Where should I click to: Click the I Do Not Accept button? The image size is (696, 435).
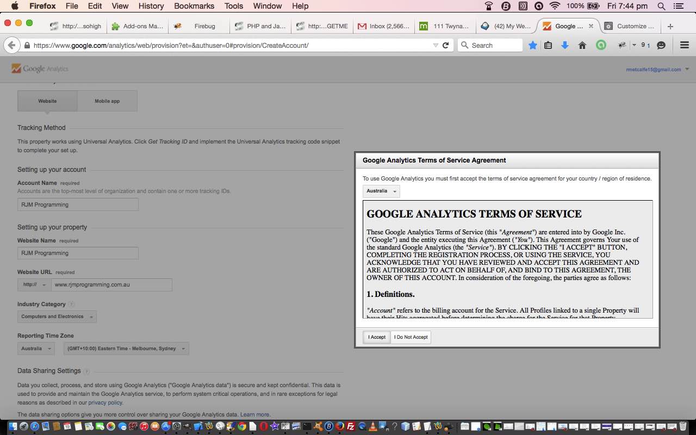click(x=411, y=337)
